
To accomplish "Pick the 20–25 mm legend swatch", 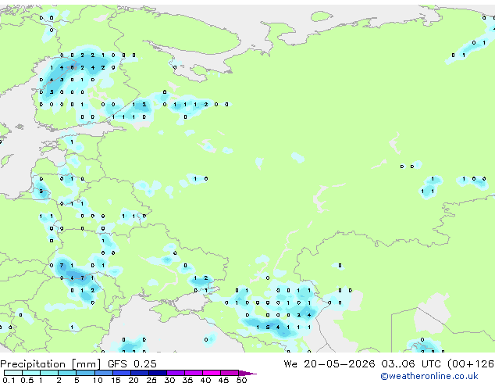I will pos(140,373).
